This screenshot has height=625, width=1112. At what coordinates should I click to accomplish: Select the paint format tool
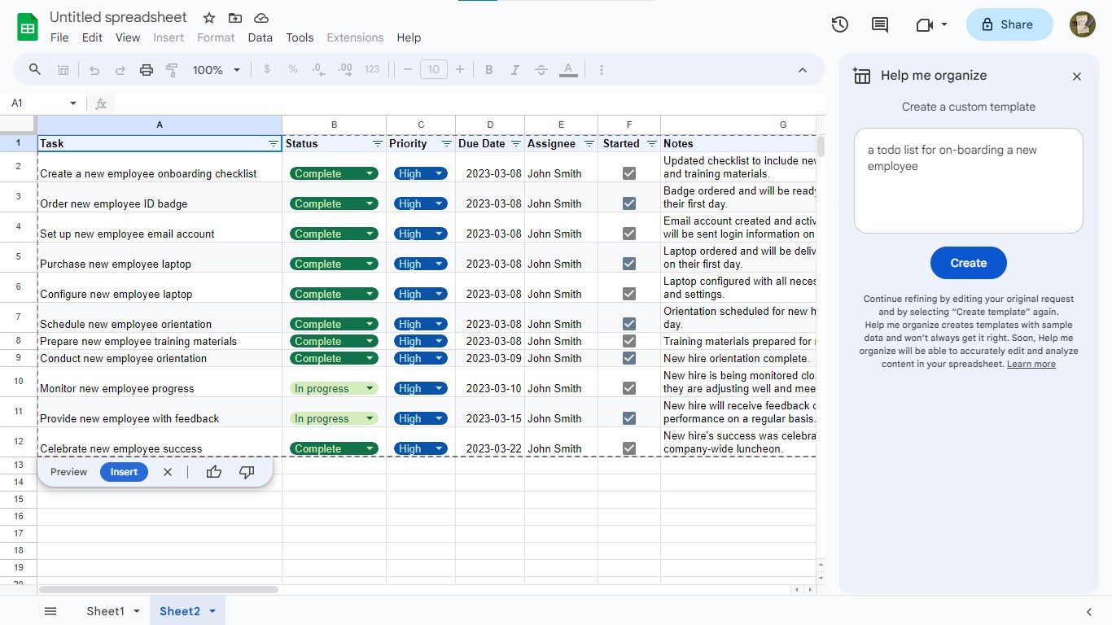pyautogui.click(x=172, y=70)
